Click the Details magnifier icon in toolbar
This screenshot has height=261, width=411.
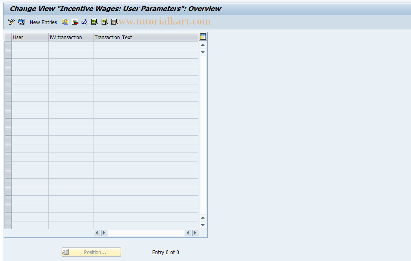(21, 22)
